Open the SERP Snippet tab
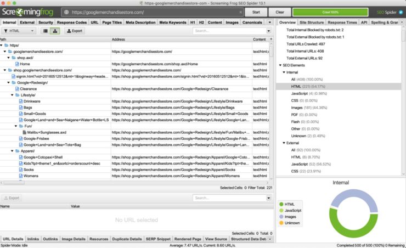The height and width of the screenshot is (248, 406). (158, 239)
